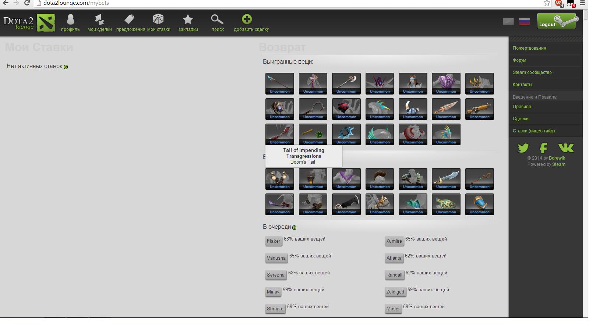
Task: Click the Randall queue button
Action: [x=395, y=275]
